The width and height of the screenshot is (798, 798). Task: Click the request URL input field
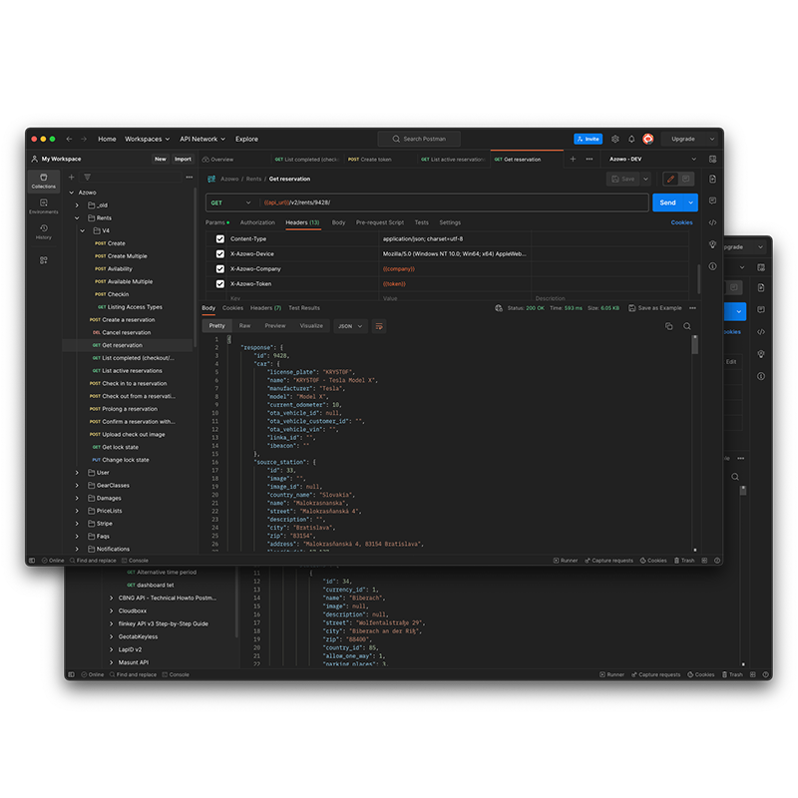coord(454,202)
